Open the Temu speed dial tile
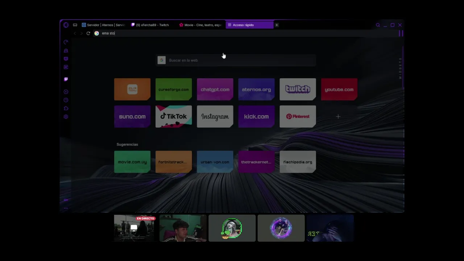This screenshot has width=464, height=261. coord(132,89)
